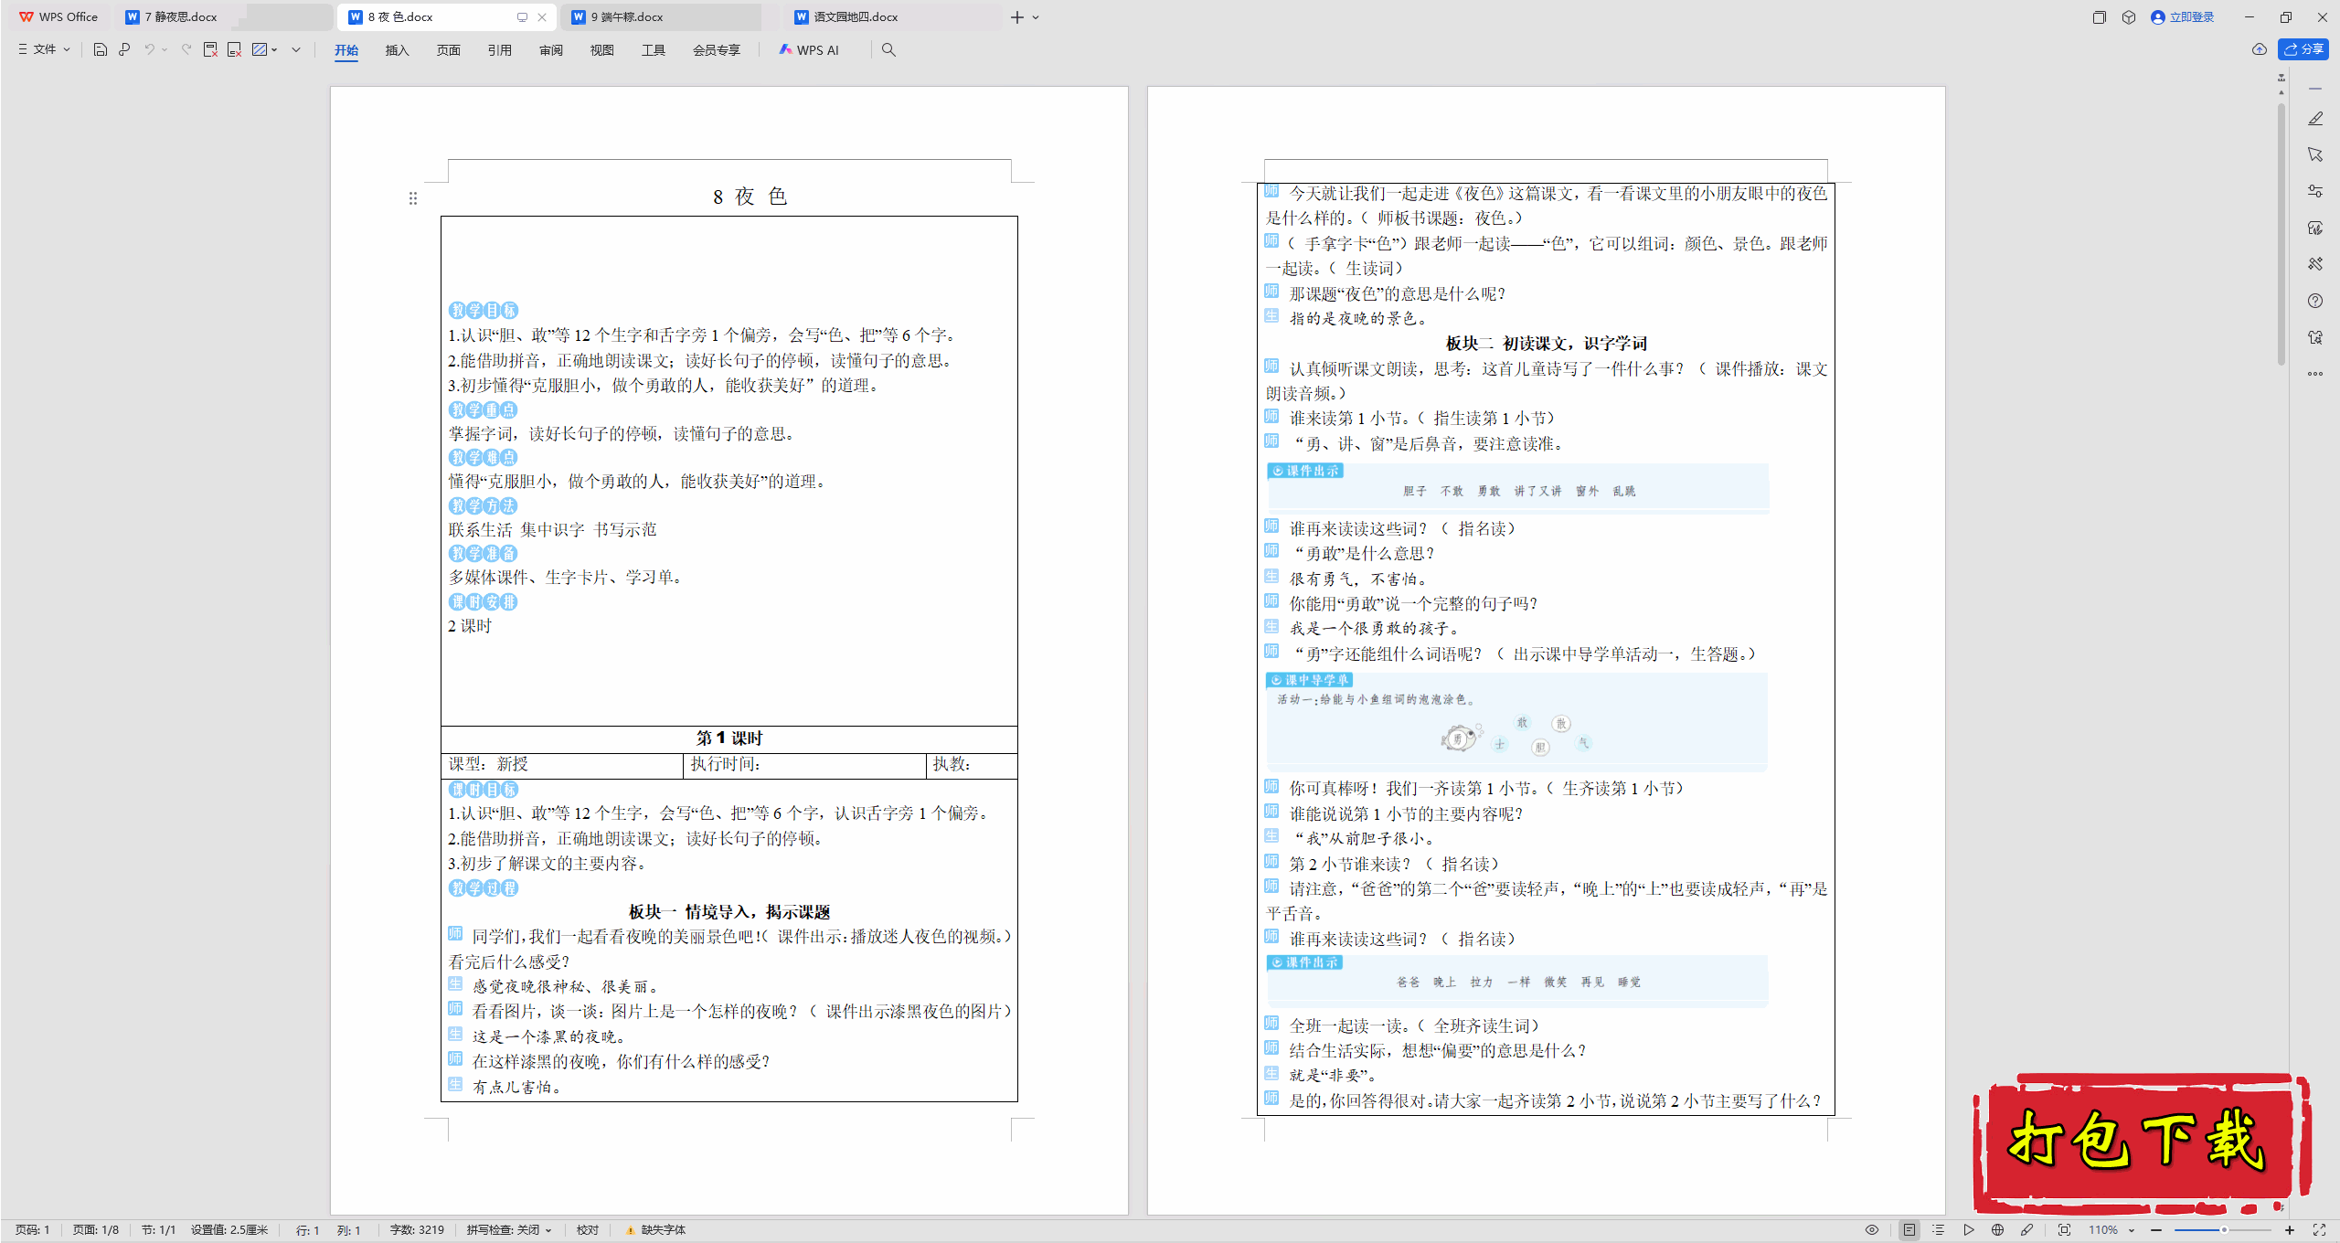Open the help question-mark sidebar icon
The height and width of the screenshot is (1243, 2340).
[x=2315, y=301]
